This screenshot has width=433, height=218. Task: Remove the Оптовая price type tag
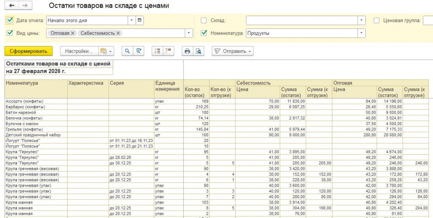(73, 33)
